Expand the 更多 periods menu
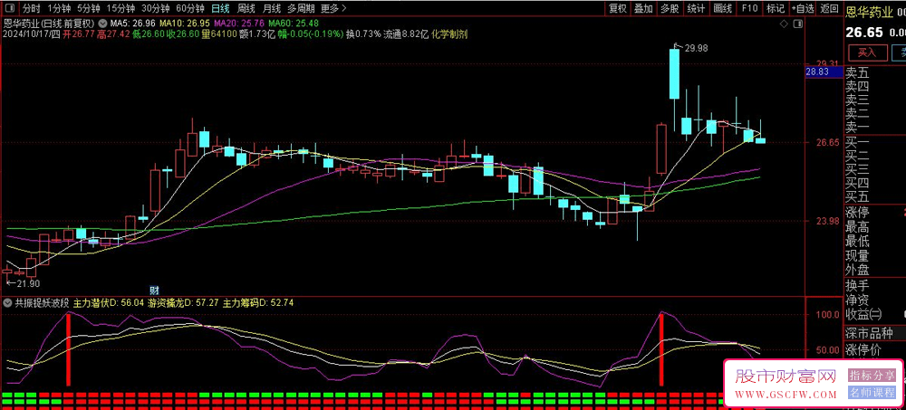906x410 pixels. [334, 8]
